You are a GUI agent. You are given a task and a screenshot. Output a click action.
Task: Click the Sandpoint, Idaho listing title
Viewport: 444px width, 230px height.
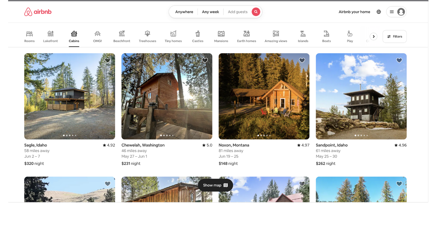coord(331,145)
